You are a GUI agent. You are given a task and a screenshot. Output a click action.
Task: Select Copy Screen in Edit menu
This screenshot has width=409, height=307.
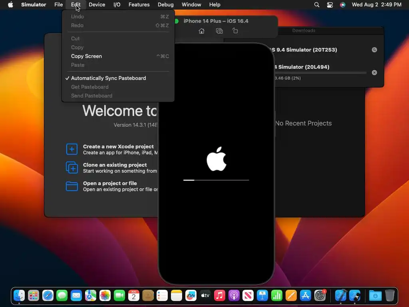(x=118, y=56)
